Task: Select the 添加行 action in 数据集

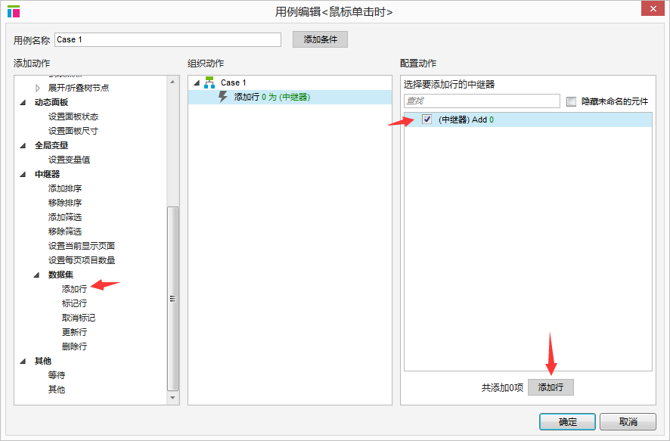Action: [74, 289]
